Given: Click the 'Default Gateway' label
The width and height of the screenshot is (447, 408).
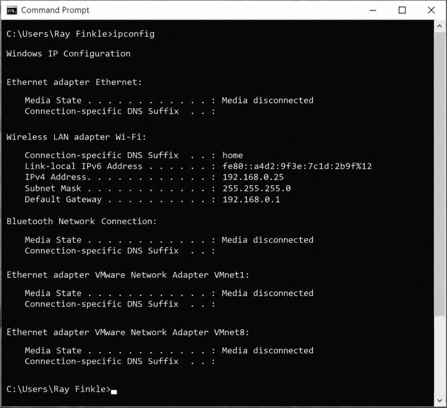Looking at the screenshot, I should [x=63, y=199].
